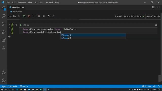Click Go Live in status bar
This screenshot has width=162, height=91.
[x=146, y=86]
